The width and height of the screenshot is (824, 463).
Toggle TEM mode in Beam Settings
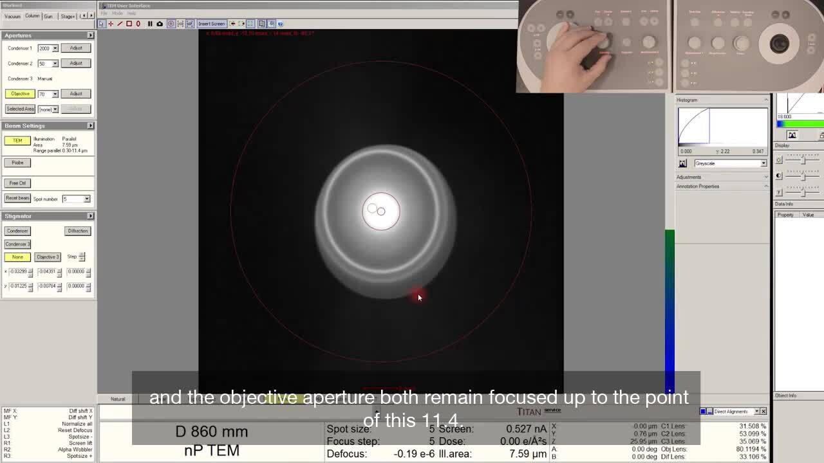[17, 141]
